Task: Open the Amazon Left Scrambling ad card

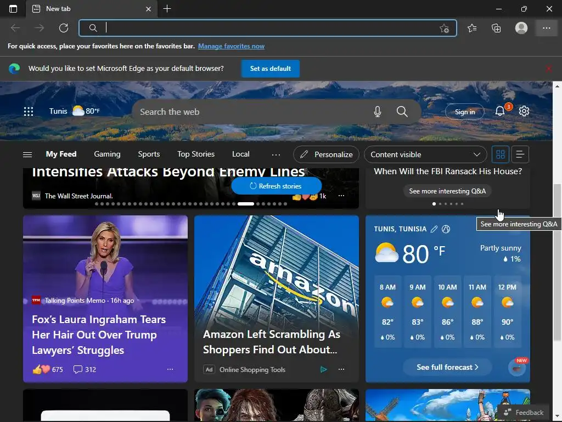Action: (277, 298)
